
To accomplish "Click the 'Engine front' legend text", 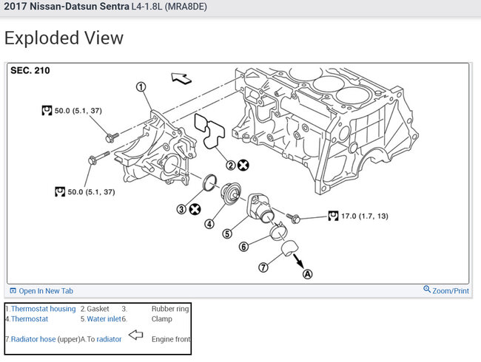I will coord(171,339).
